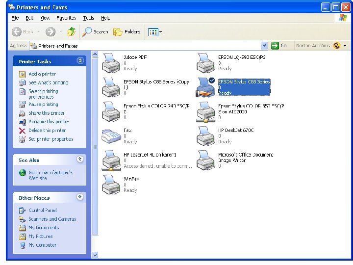Screen dimensions: 353x265
Task: Click the Pause printing icon
Action: coord(22,105)
